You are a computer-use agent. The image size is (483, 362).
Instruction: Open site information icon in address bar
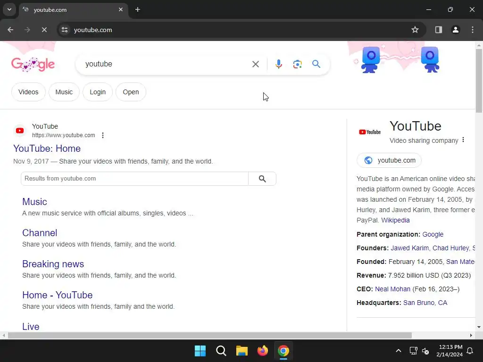[64, 30]
